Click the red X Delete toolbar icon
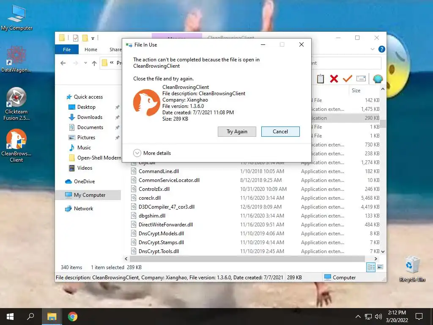Image resolution: width=433 pixels, height=325 pixels. (334, 79)
